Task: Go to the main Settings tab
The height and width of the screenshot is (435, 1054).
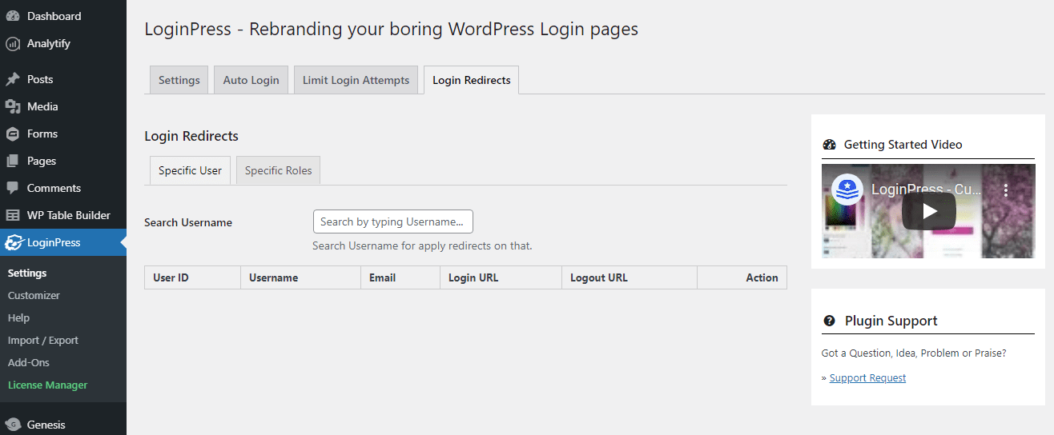Action: pyautogui.click(x=179, y=80)
